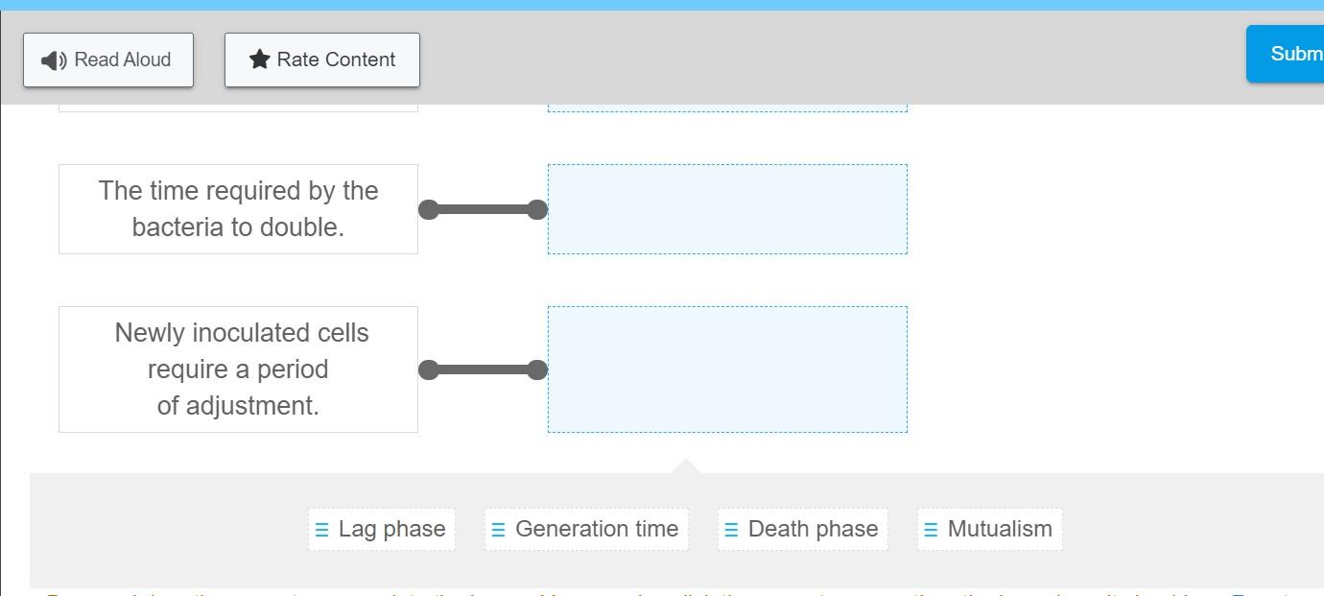The height and width of the screenshot is (596, 1324).
Task: Click the left connector dot beside doubling question
Action: (429, 208)
